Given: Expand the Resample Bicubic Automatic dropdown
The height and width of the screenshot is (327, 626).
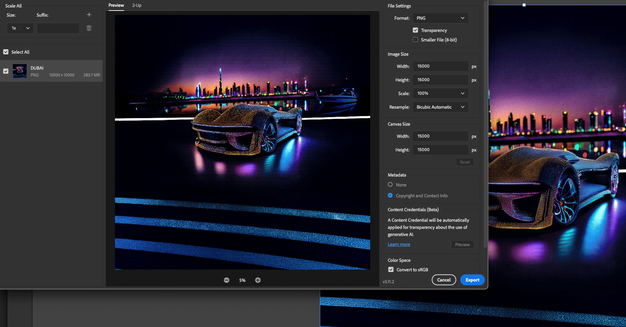Looking at the screenshot, I should point(440,107).
